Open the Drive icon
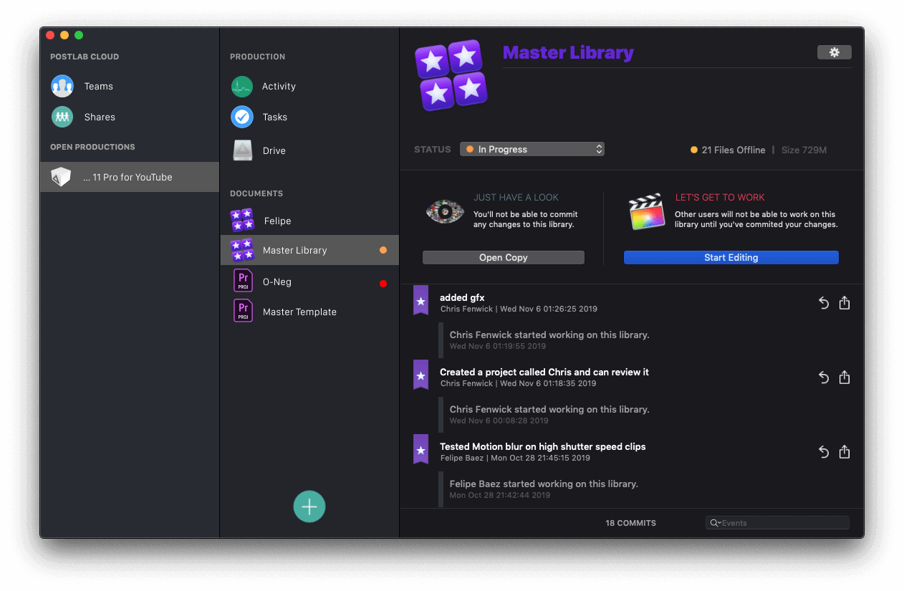 click(242, 150)
